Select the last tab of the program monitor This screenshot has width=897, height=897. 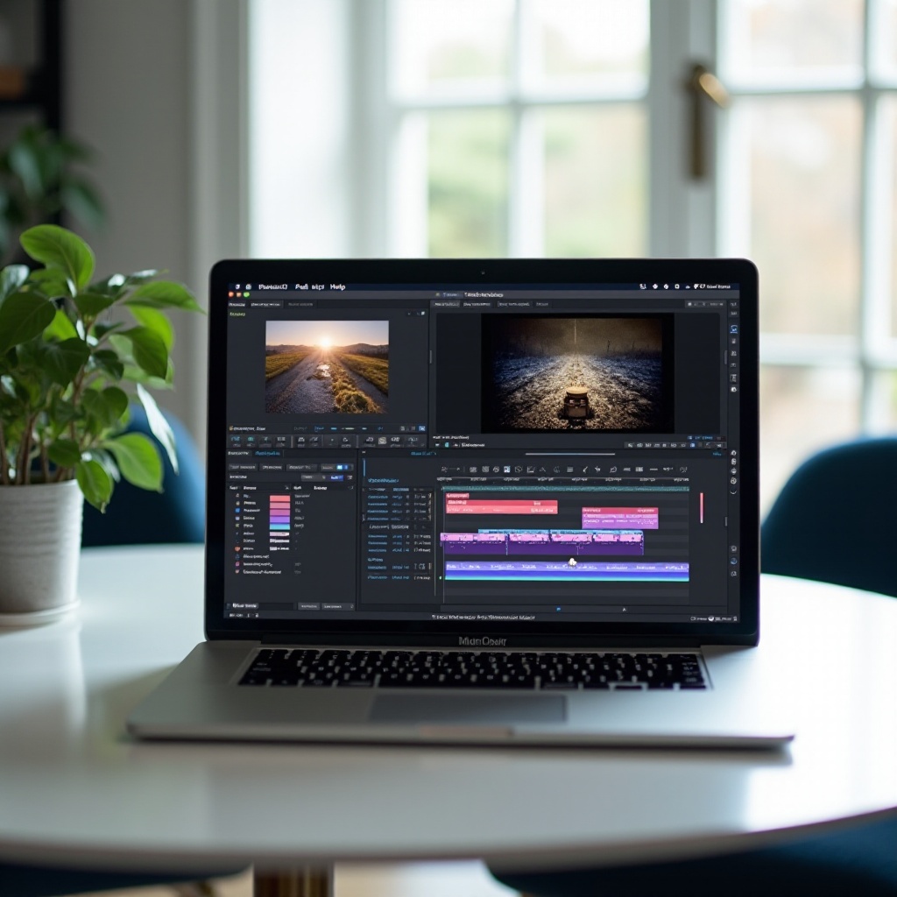coord(542,304)
